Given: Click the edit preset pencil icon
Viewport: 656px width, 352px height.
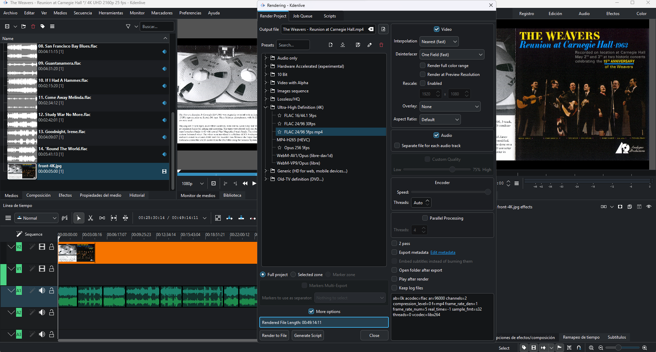Looking at the screenshot, I should pos(370,45).
